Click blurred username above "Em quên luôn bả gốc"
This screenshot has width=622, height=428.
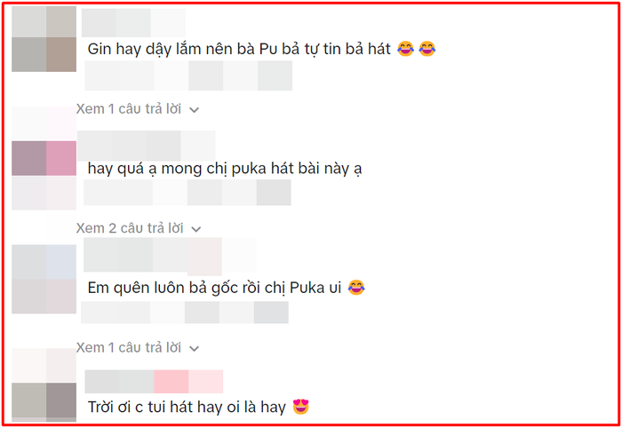[x=170, y=257]
